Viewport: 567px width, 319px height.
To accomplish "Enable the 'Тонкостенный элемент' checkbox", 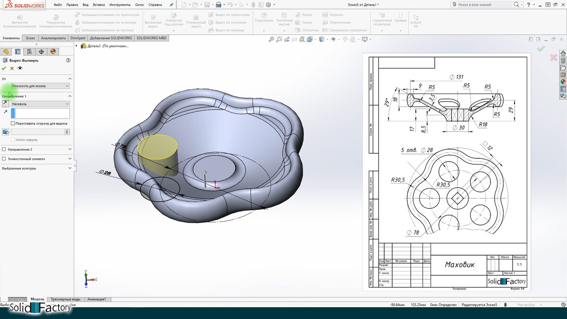I will pyautogui.click(x=4, y=159).
